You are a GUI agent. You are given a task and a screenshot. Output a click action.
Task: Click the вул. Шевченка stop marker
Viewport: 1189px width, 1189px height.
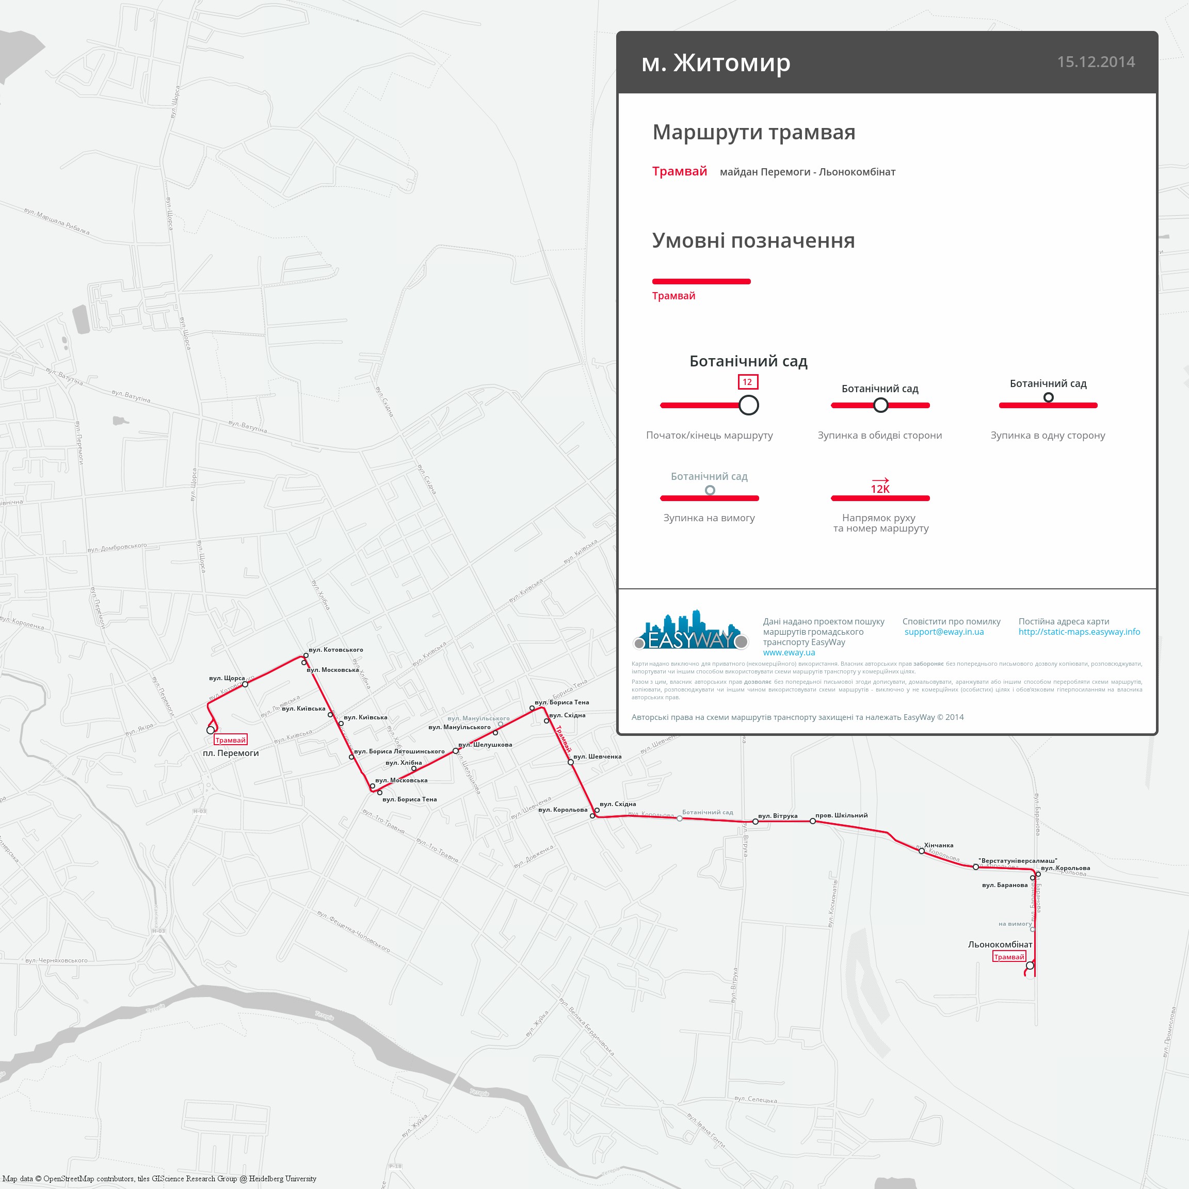[x=570, y=762]
